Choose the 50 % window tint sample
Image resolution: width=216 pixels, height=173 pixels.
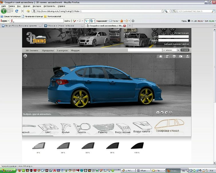pyautogui.click(x=88, y=148)
